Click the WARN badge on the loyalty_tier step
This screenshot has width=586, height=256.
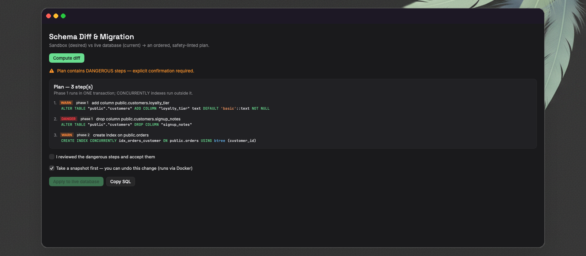[66, 103]
